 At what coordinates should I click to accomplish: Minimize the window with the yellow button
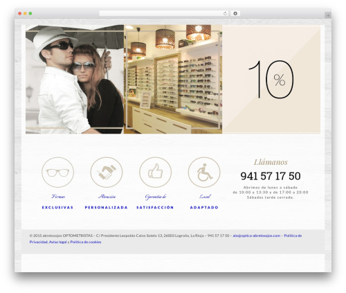click(x=25, y=14)
